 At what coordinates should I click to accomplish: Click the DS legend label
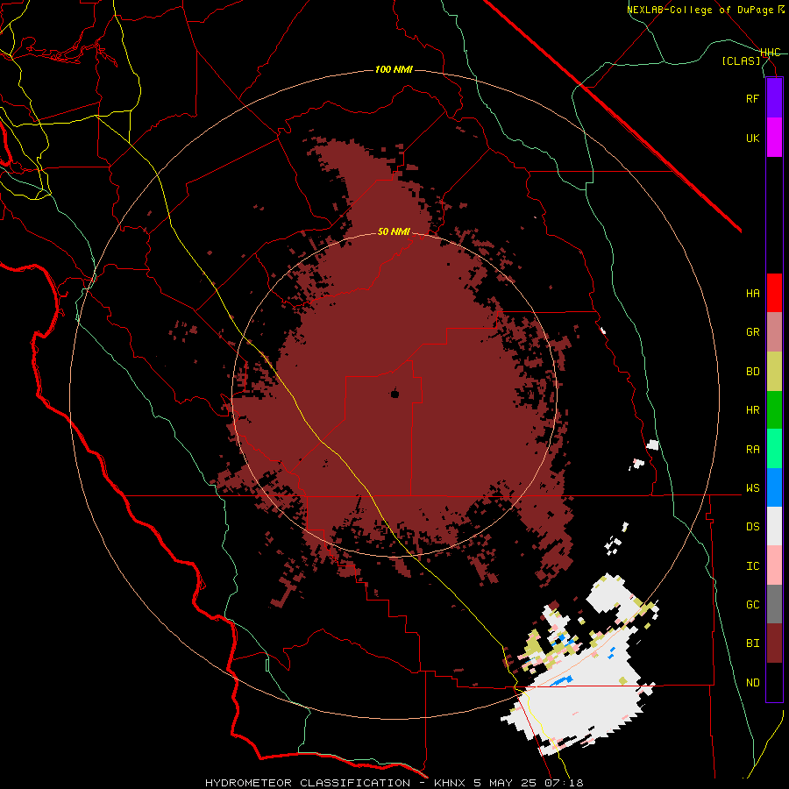(752, 527)
